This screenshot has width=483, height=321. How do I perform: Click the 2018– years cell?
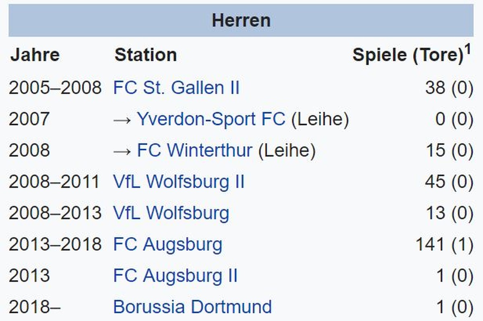[x=35, y=307]
